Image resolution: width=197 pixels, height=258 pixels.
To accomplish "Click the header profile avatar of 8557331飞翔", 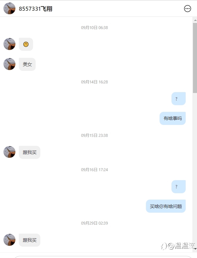I will pos(9,8).
